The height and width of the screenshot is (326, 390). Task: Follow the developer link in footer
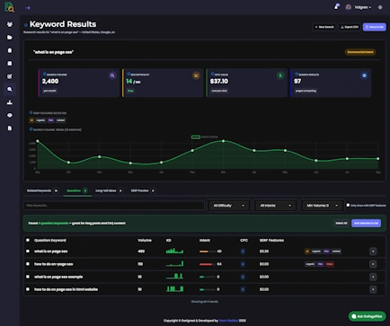tap(228, 321)
